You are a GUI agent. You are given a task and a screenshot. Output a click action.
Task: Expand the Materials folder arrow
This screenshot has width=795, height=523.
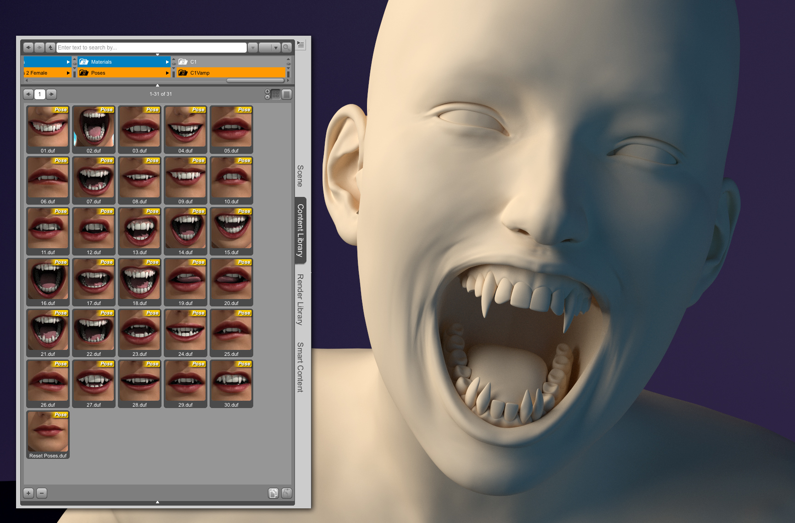[167, 62]
